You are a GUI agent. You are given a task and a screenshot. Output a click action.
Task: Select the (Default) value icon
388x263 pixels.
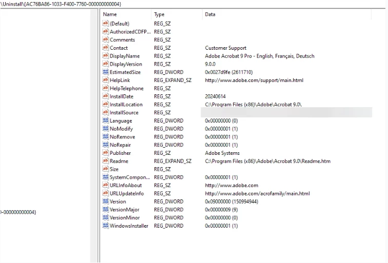(105, 24)
